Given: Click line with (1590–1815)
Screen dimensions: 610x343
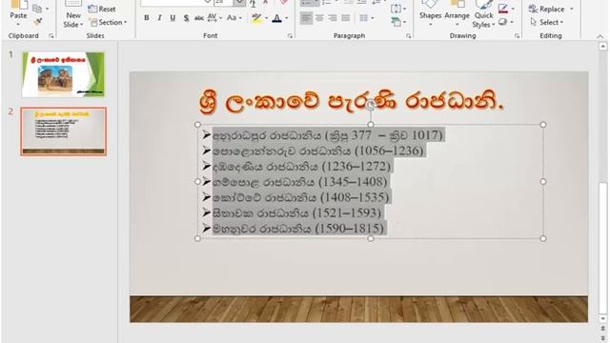Looking at the screenshot, I should click(298, 229).
